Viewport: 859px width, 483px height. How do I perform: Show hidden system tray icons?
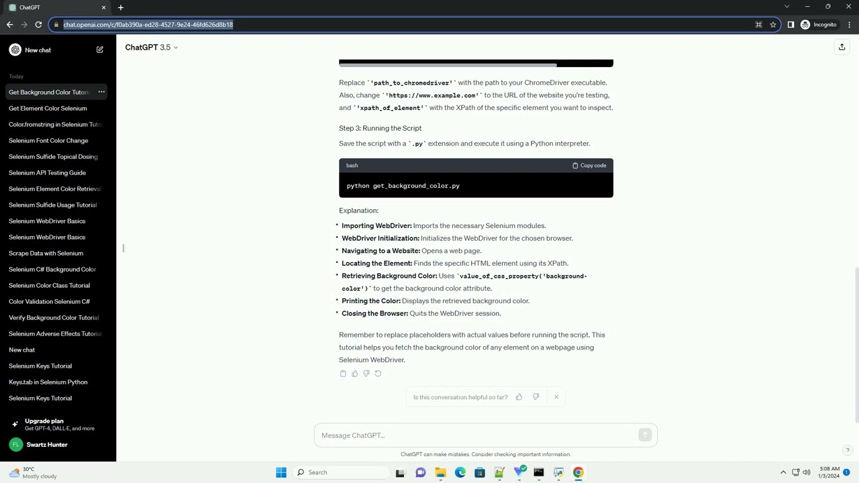point(782,472)
